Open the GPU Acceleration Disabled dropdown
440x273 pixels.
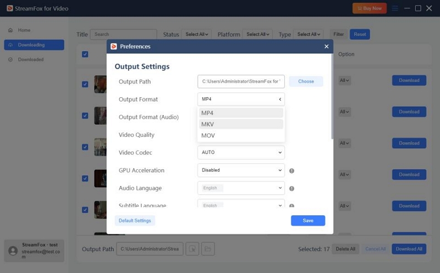point(241,170)
